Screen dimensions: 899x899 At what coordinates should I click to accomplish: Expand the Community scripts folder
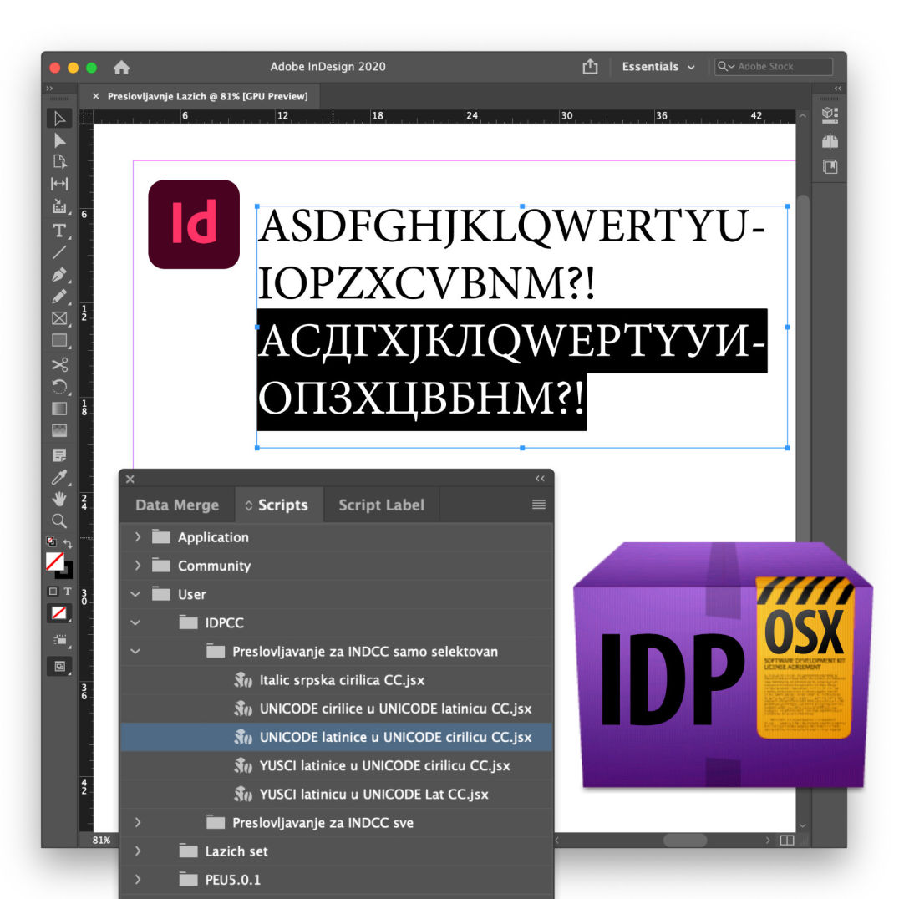(x=138, y=566)
